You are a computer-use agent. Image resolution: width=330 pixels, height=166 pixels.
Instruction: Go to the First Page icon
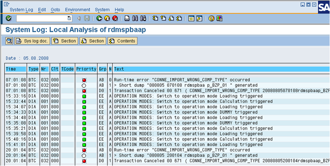pyautogui.click(x=155, y=19)
